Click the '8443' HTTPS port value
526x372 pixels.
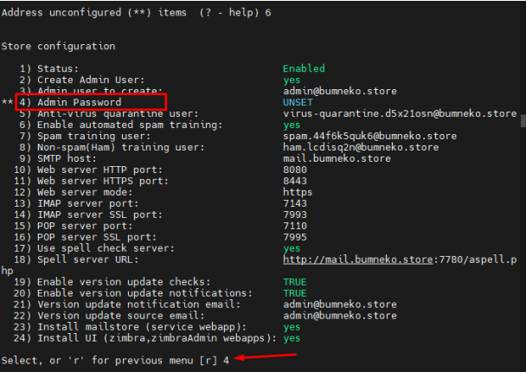point(295,181)
